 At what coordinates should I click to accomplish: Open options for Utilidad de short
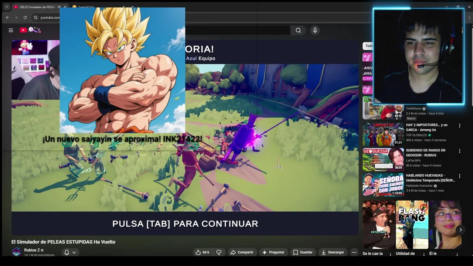point(423,255)
